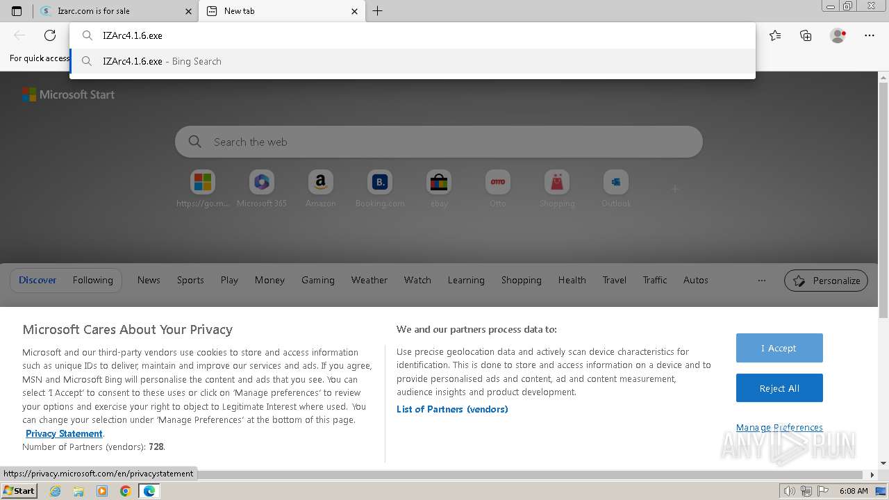
Task: Open the Money category
Action: (269, 280)
